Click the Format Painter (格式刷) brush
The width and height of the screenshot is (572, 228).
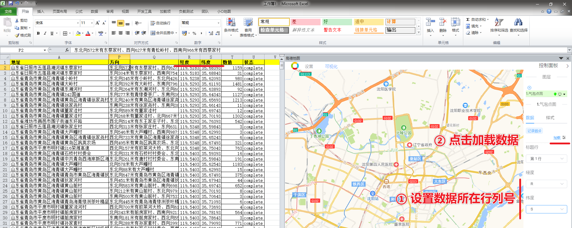click(x=17, y=35)
